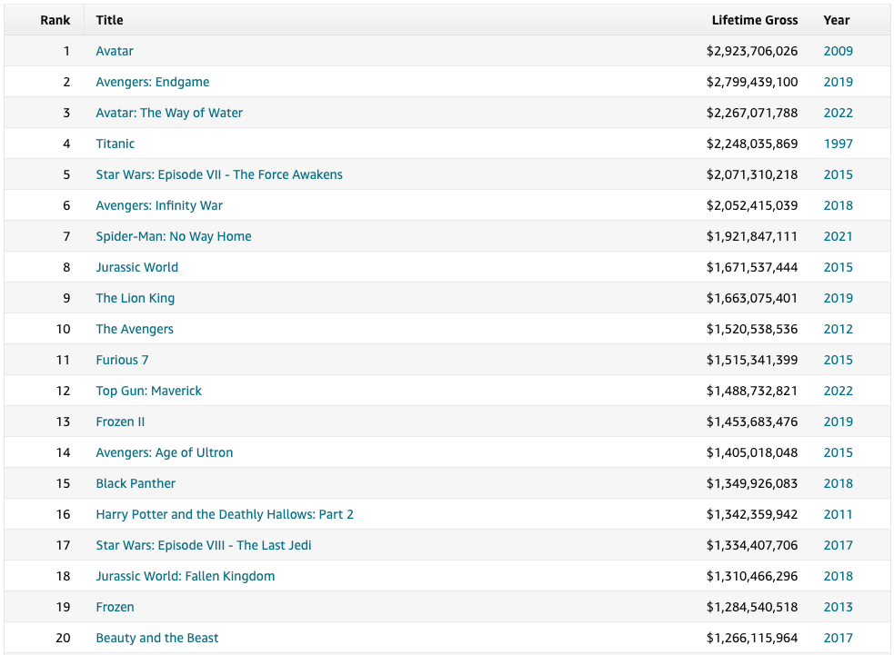Screen dimensions: 894x655
Task: Click year 2022 in Top Gun: Maverick row
Action: (839, 391)
